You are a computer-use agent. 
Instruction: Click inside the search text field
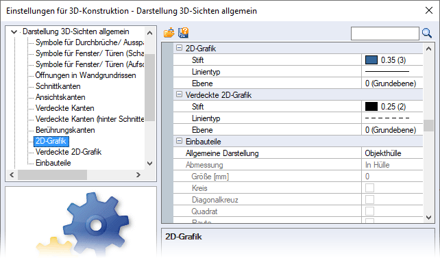click(384, 34)
